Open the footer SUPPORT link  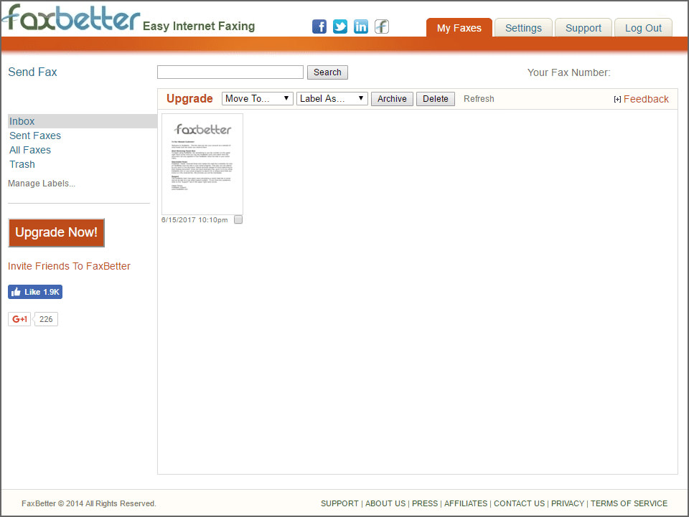[339, 503]
